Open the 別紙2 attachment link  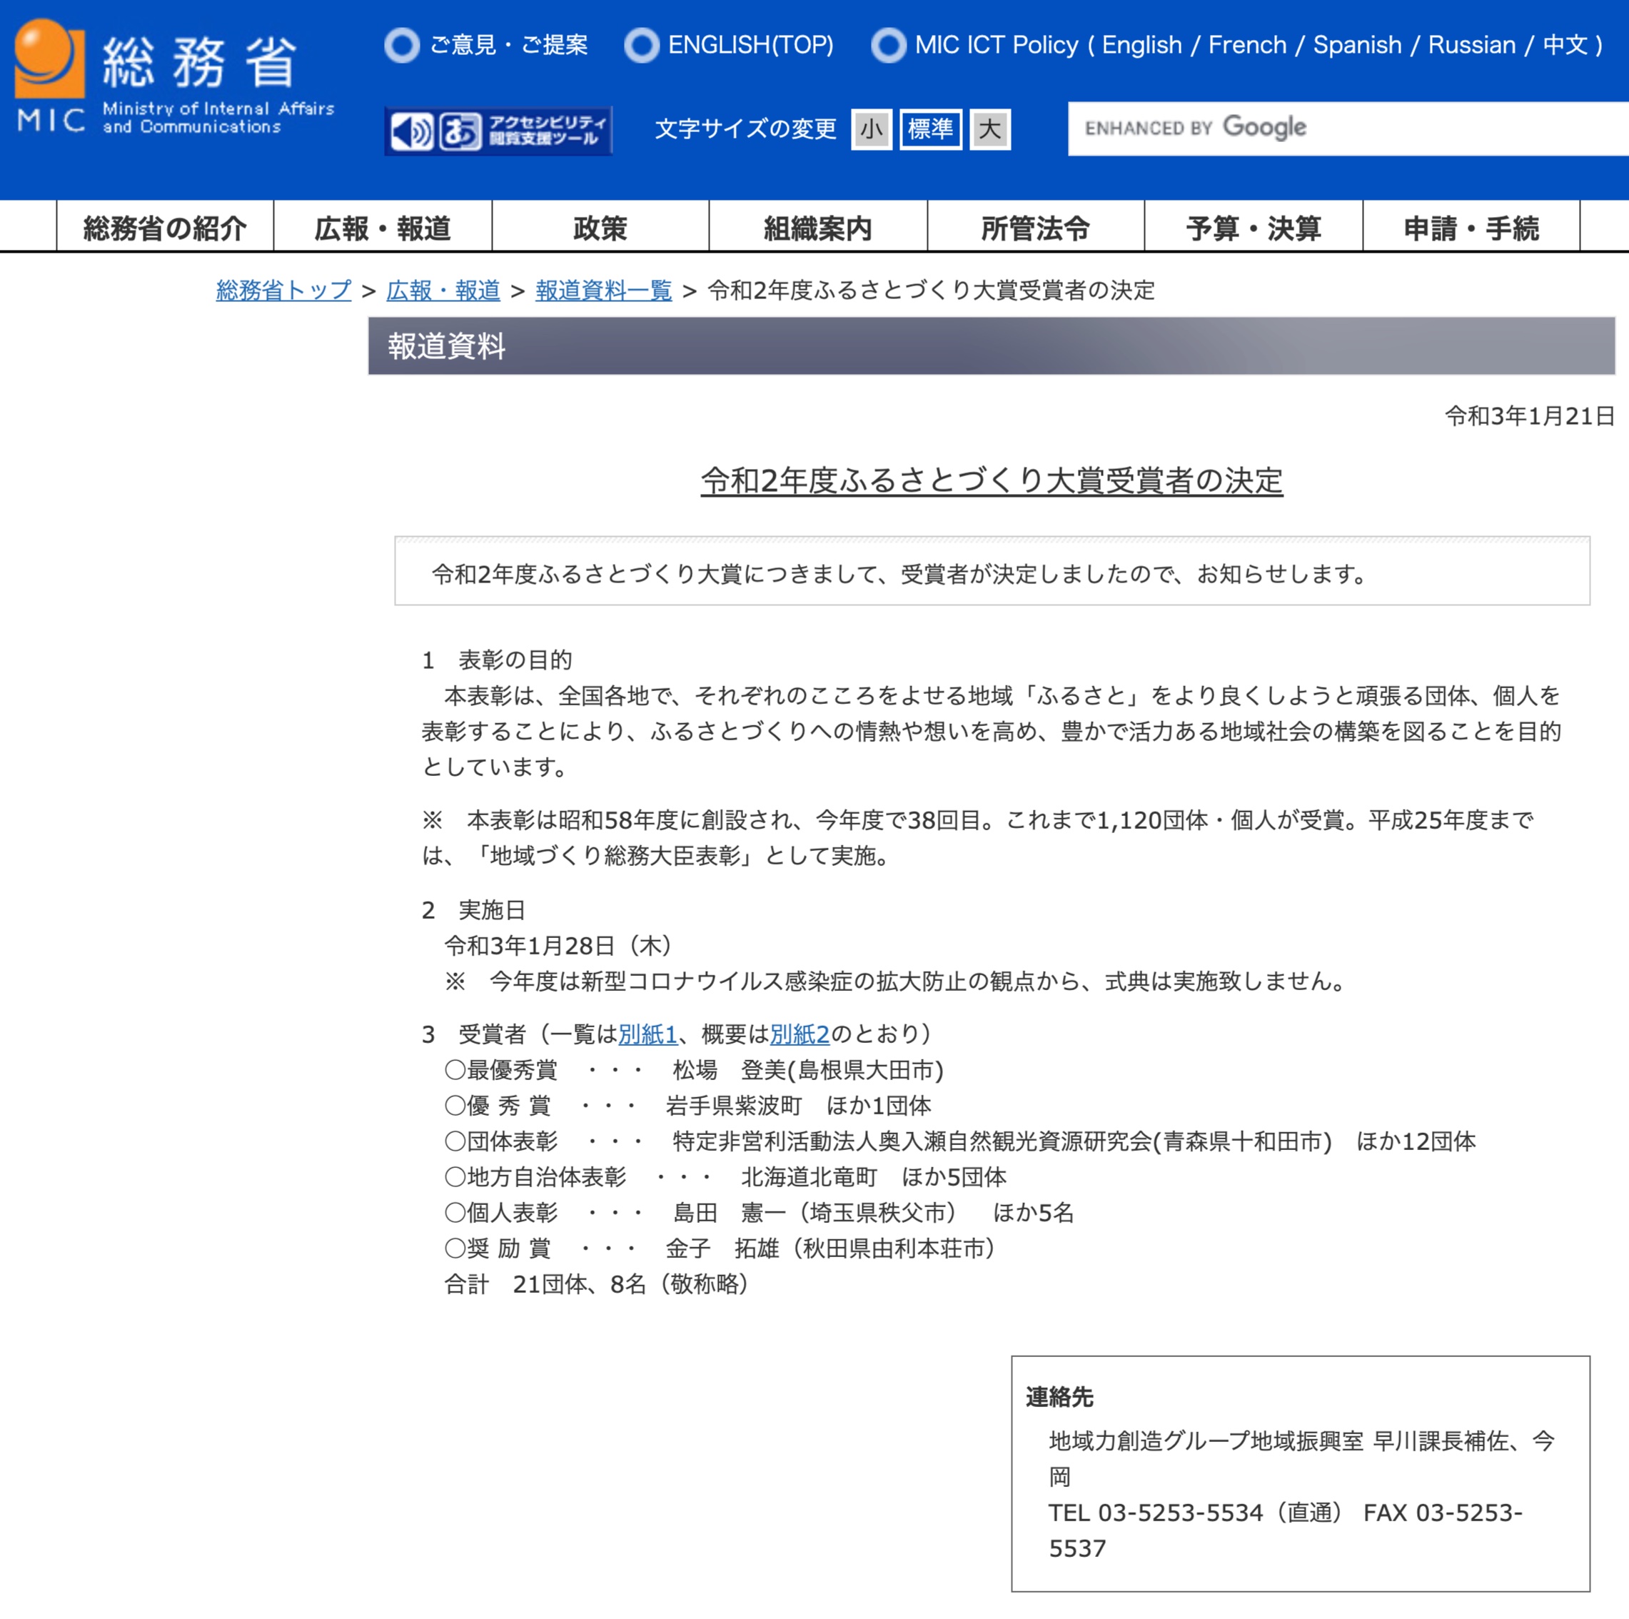[800, 1034]
